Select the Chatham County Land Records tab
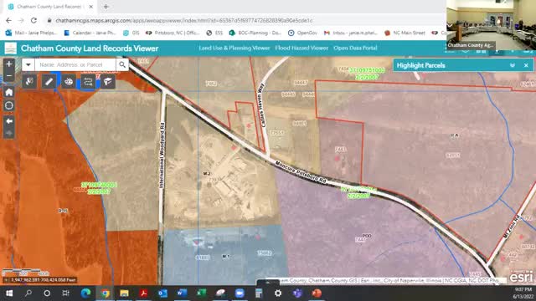Viewport: 536px width, 301px height. (x=49, y=7)
